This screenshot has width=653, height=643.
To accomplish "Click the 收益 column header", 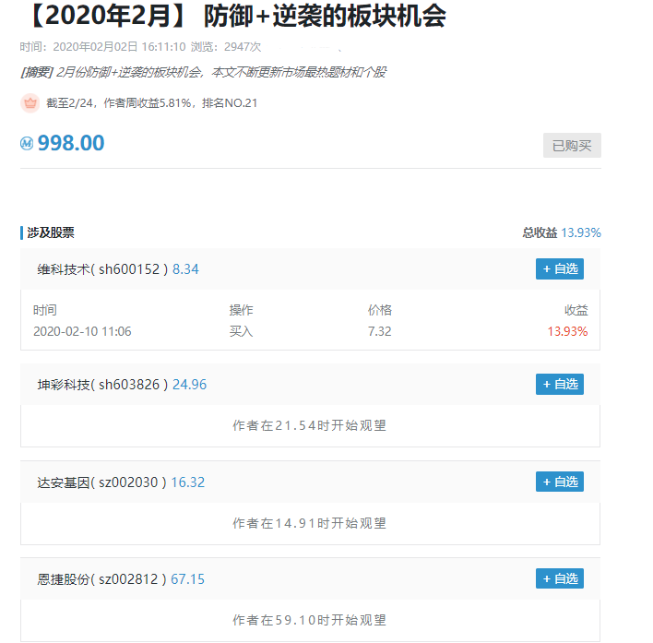I will click(x=576, y=310).
